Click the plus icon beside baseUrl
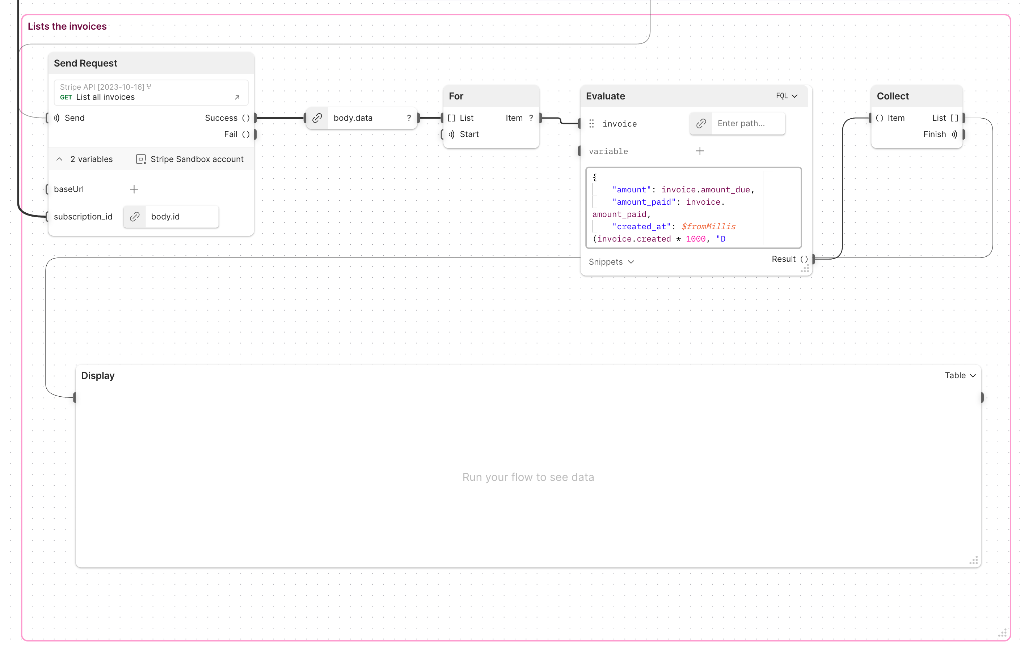The image size is (1020, 648). (134, 189)
